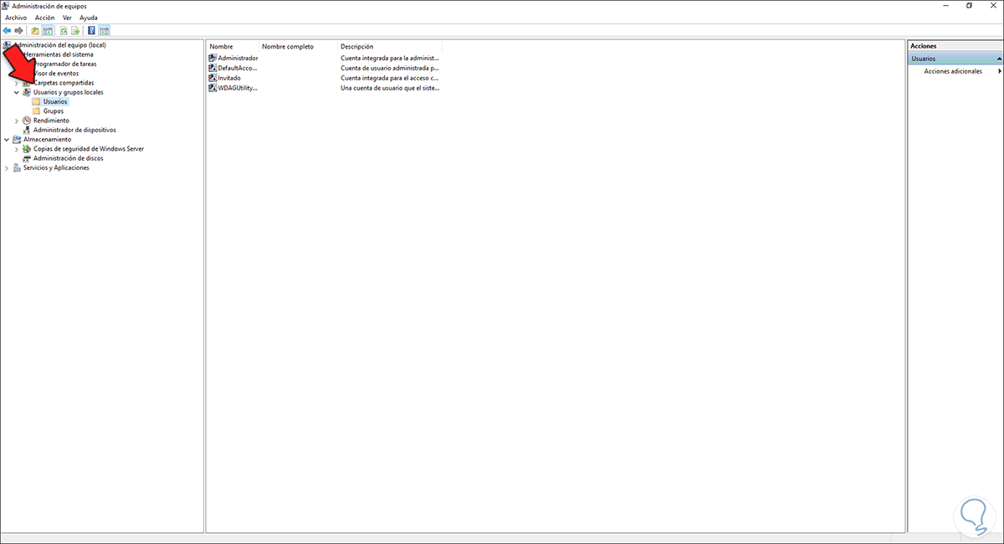Expand the Rendimiento node
The height and width of the screenshot is (544, 1004).
pos(17,121)
